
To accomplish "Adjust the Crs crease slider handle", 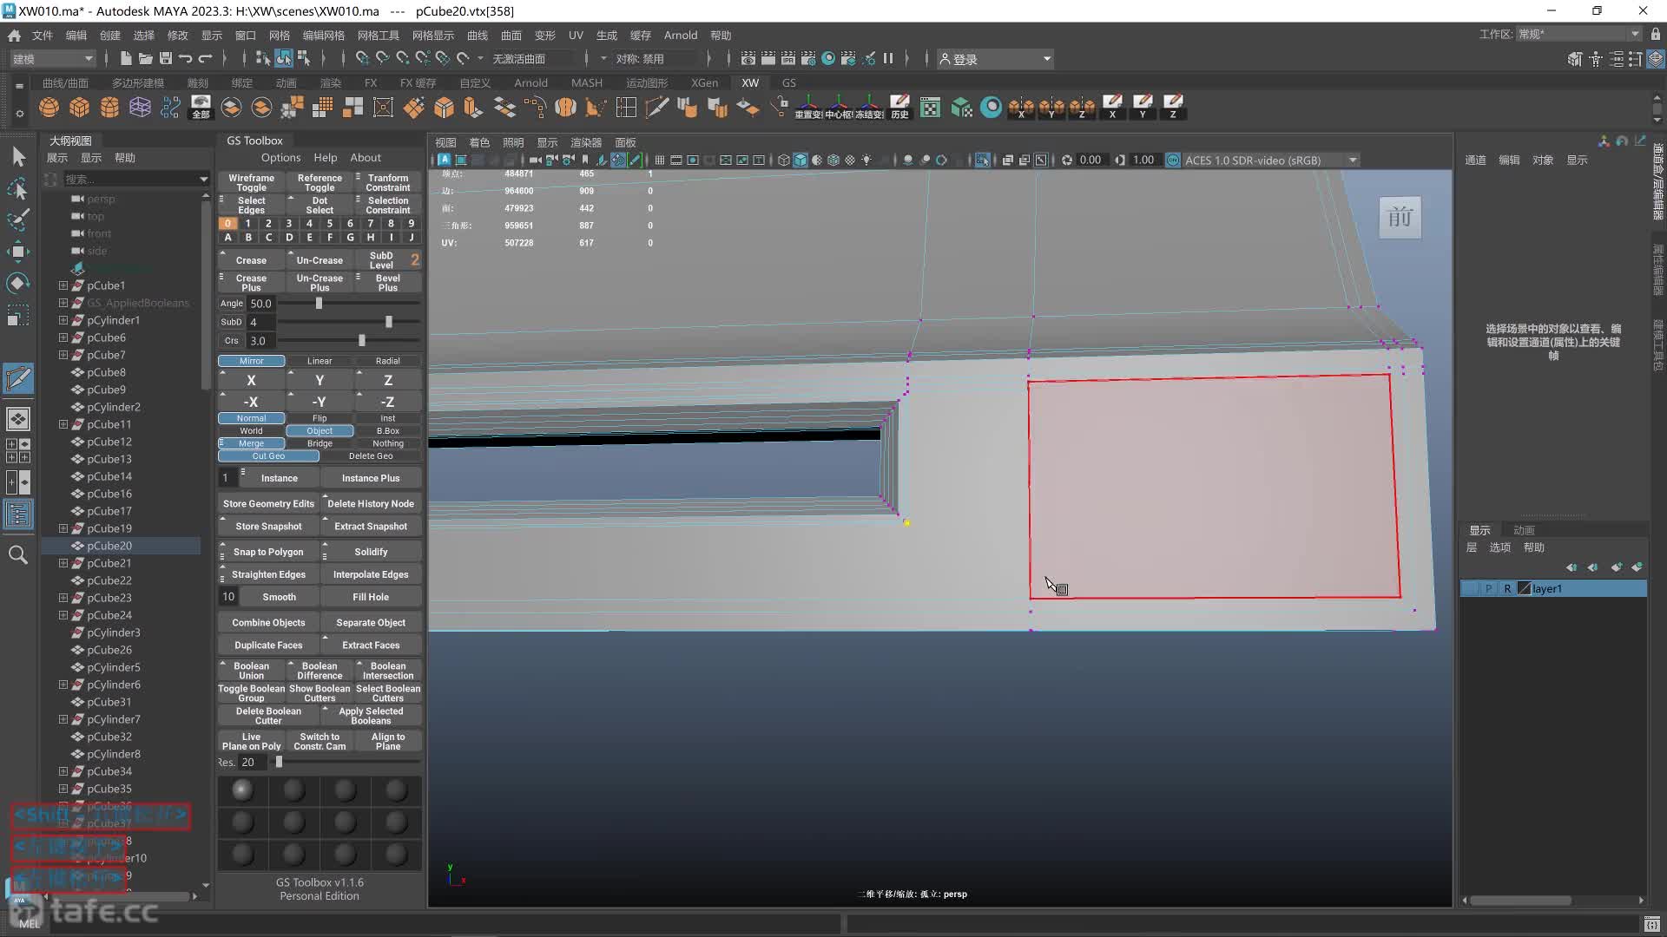I will point(362,341).
